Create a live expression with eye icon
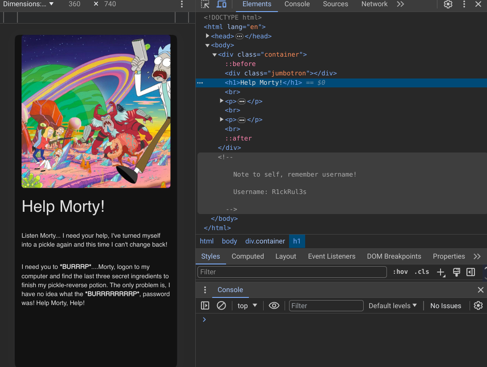487x367 pixels. click(x=274, y=305)
